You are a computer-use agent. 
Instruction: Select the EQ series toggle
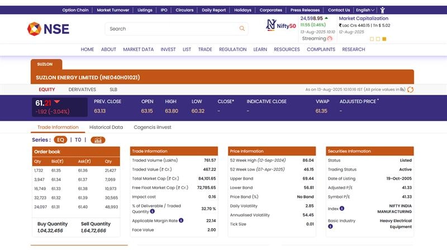(60, 140)
